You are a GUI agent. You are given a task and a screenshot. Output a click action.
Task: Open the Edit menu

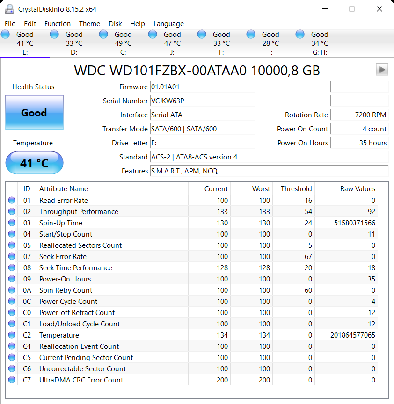point(30,24)
